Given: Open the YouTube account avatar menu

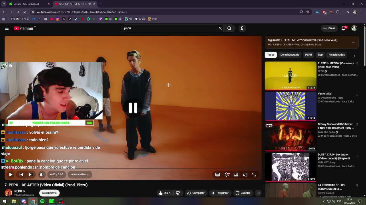Looking at the screenshot, I should (x=354, y=28).
